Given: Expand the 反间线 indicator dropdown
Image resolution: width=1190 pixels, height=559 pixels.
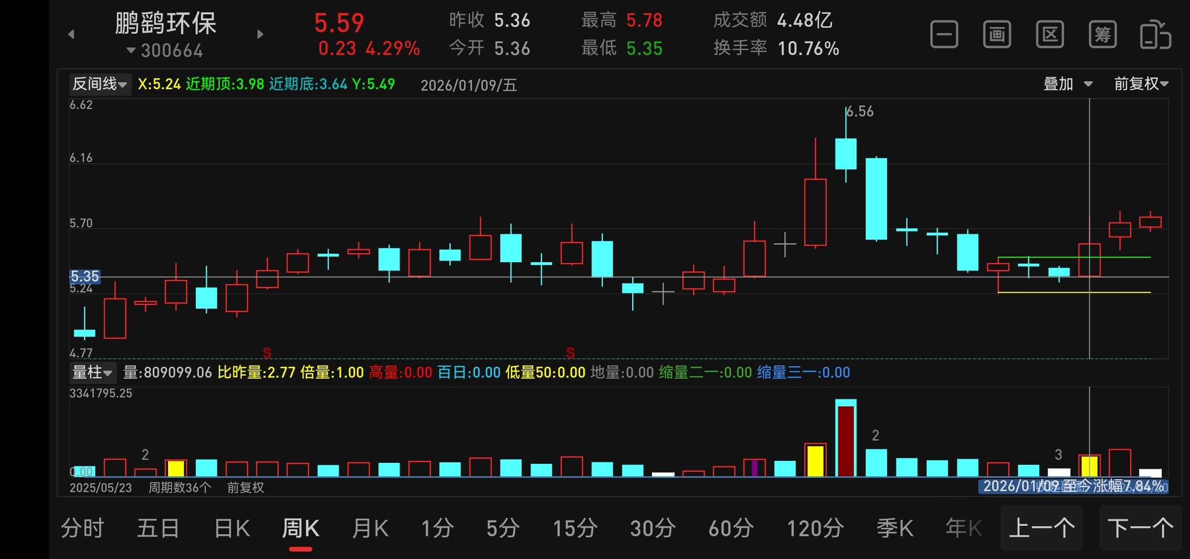Looking at the screenshot, I should pos(100,84).
